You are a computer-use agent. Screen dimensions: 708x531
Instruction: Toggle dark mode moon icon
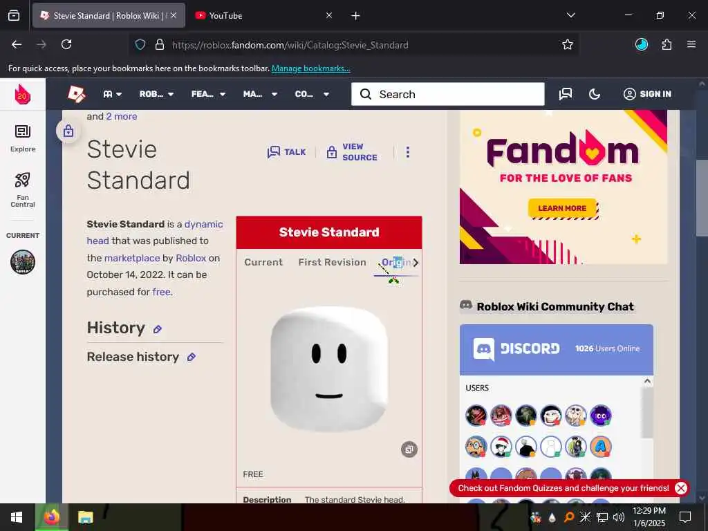click(x=595, y=94)
